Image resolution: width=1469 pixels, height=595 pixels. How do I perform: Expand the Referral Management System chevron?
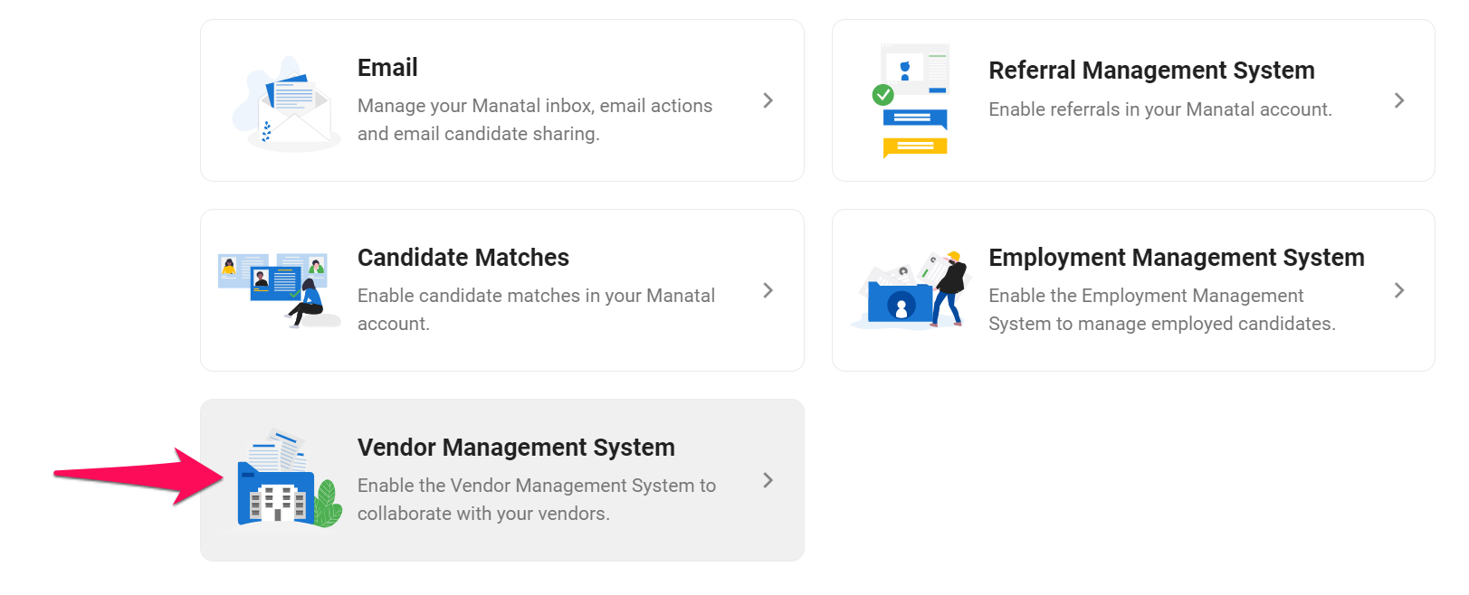click(x=1399, y=100)
